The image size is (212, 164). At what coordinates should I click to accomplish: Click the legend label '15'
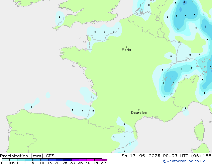pyautogui.click(x=49, y=163)
